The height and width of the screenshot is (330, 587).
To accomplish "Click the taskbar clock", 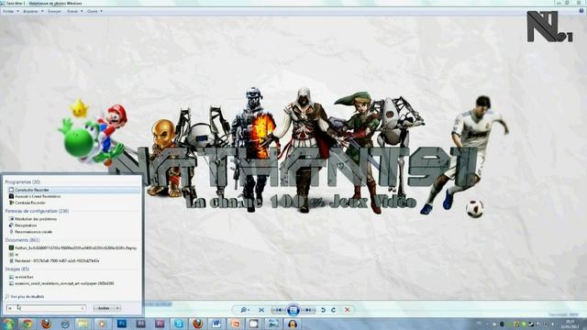I will coord(570,324).
